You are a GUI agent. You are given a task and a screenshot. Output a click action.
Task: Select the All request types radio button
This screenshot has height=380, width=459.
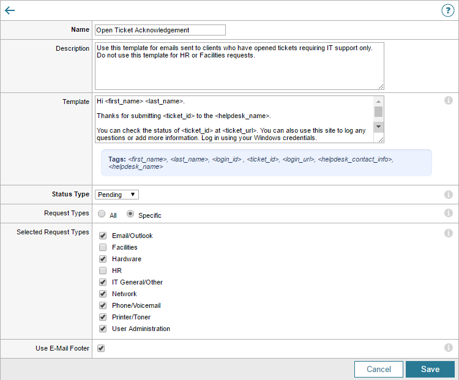[x=102, y=214]
